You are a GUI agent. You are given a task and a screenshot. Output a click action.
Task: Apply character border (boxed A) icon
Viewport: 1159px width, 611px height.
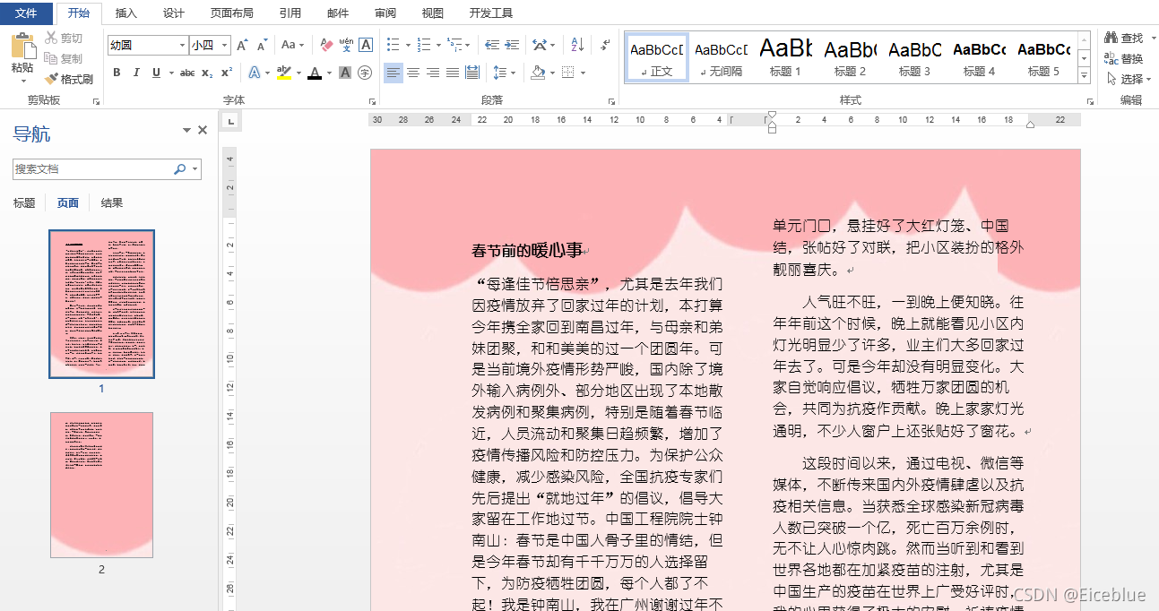point(366,45)
